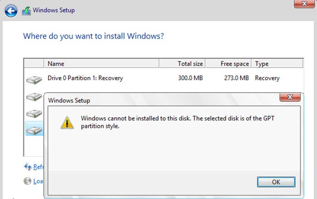Click the Refresh link
Viewport: 317px width, 199px height.
click(x=38, y=167)
